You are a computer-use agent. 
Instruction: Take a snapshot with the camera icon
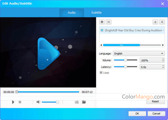coord(77,102)
